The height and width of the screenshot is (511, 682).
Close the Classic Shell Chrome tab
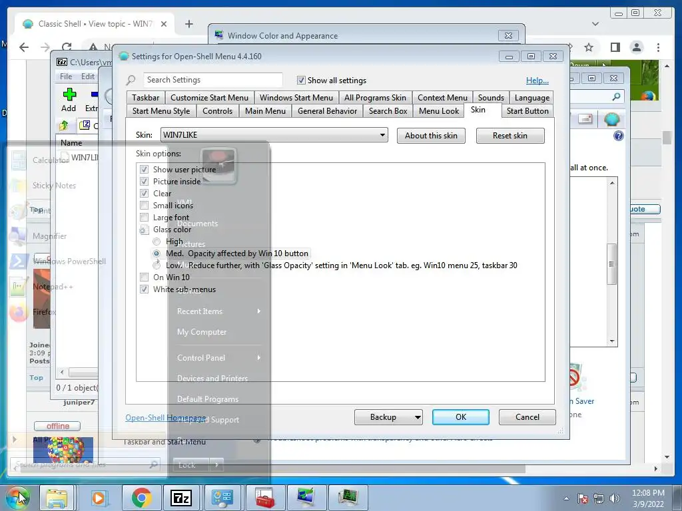(x=164, y=24)
